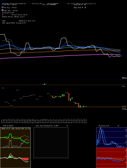
Task: Click the 196.8 price axis label
Action: coord(124,86)
